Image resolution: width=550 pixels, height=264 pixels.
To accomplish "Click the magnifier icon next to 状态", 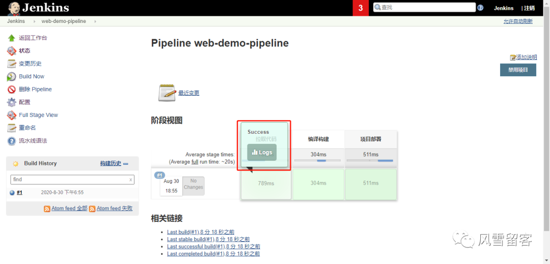I will (12, 51).
